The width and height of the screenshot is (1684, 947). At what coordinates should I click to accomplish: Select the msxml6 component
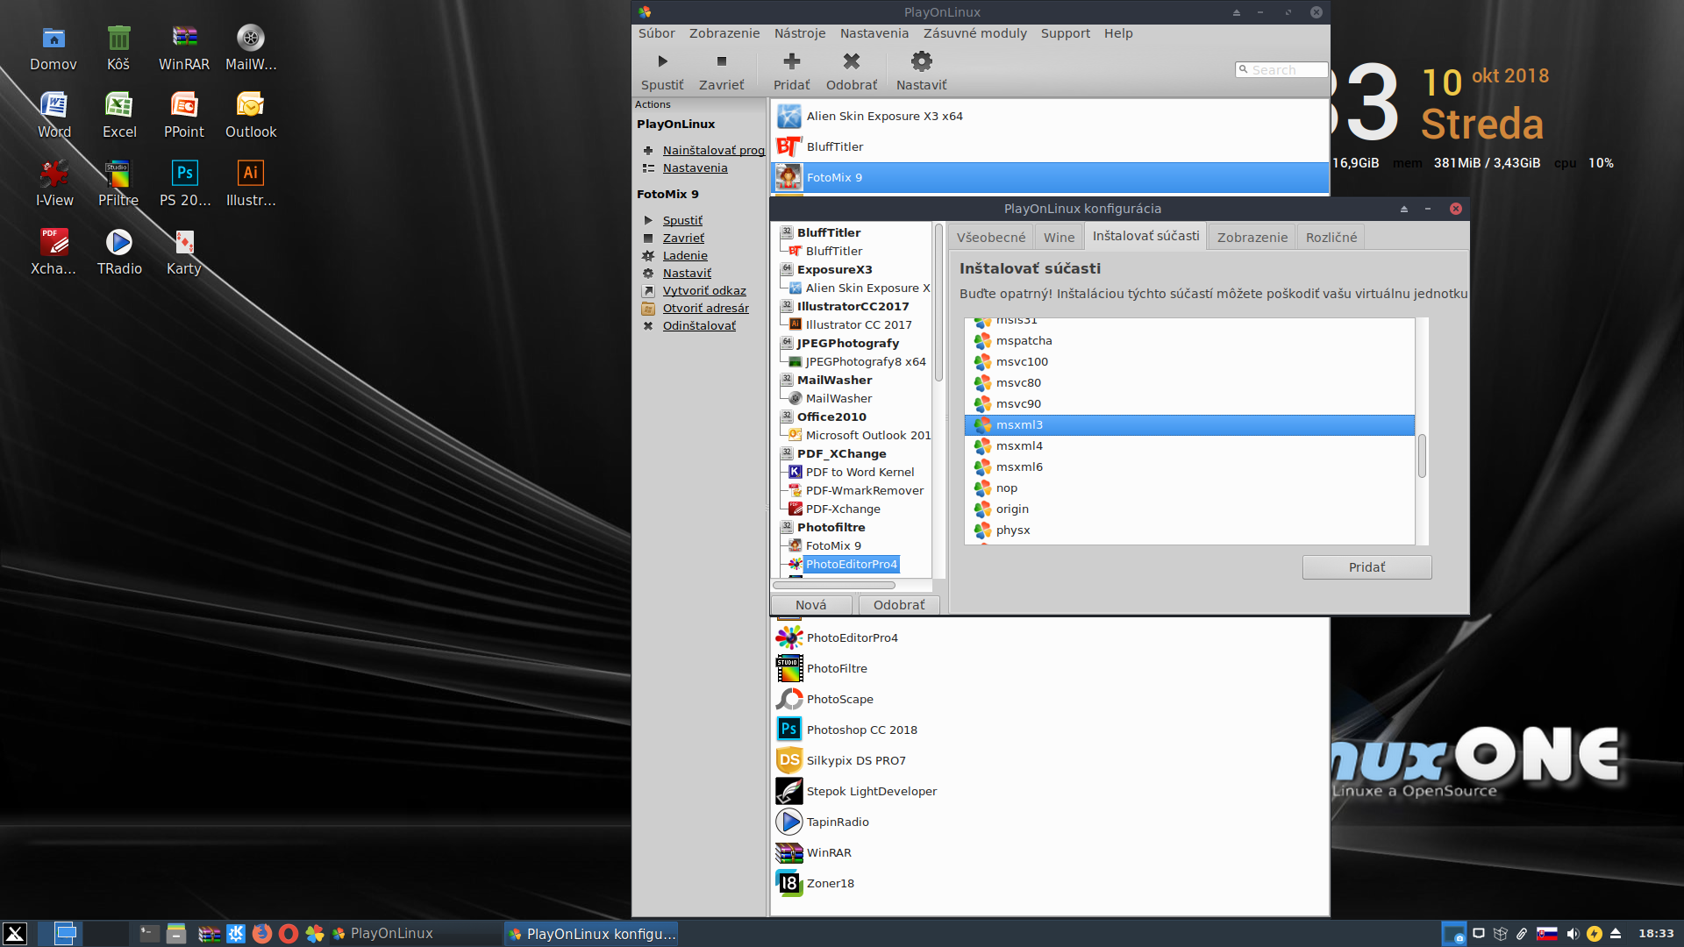pos(1189,467)
